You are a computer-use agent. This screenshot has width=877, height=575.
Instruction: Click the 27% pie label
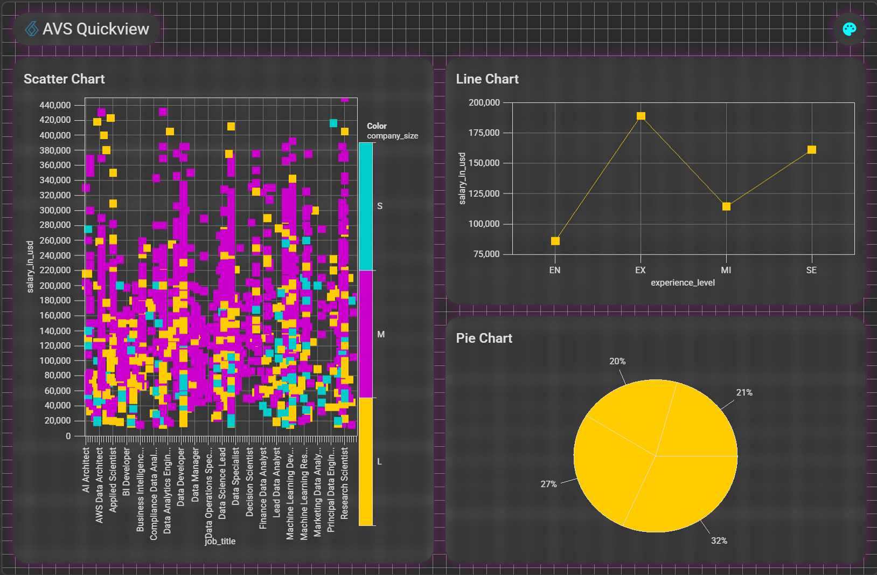point(548,484)
